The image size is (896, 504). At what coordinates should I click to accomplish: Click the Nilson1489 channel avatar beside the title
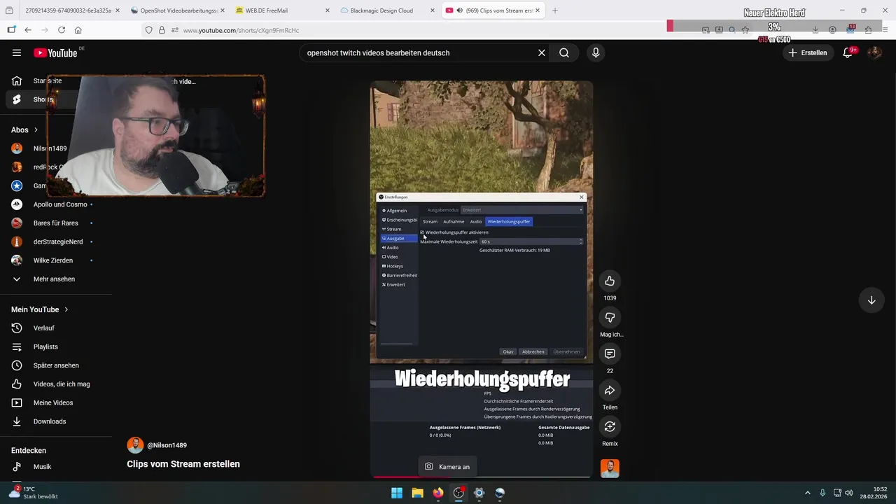pyautogui.click(x=135, y=445)
